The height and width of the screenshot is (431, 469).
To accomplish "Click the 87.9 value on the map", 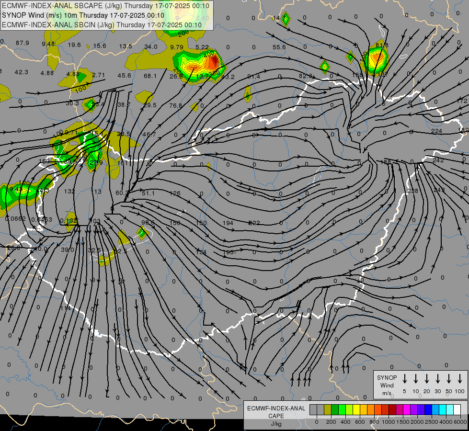I will (23, 43).
